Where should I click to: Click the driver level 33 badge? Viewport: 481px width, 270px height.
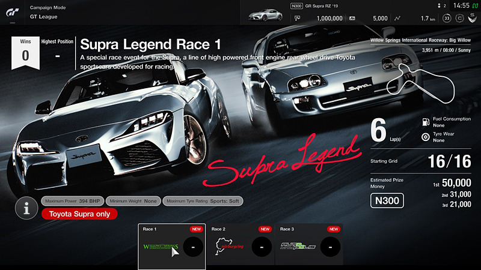(447, 19)
